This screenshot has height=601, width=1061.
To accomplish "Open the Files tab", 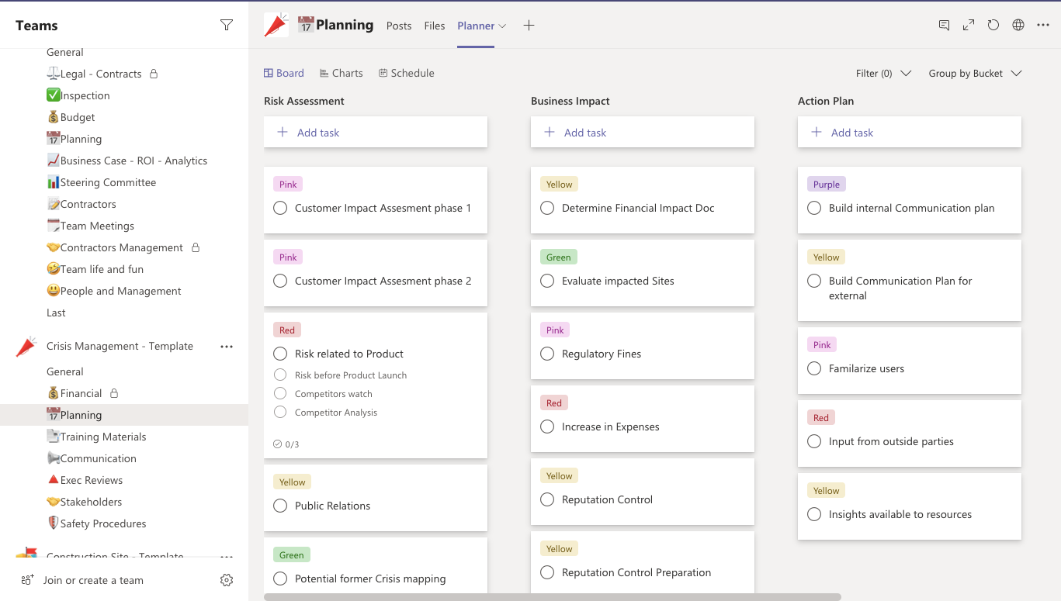I will point(435,26).
